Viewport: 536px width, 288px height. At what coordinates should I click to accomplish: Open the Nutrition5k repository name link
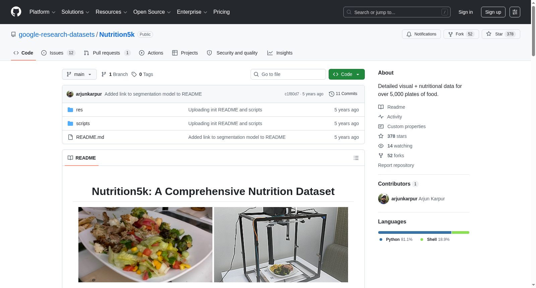click(x=117, y=34)
